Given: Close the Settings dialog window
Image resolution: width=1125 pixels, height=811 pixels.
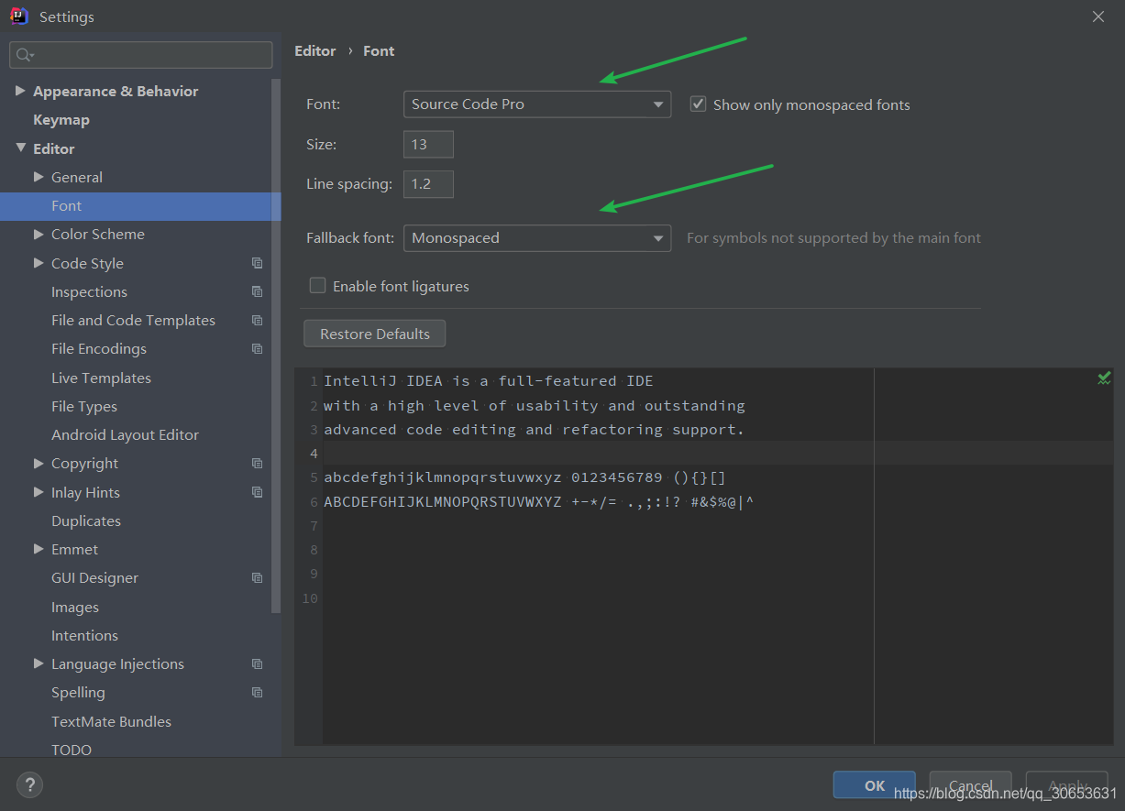Looking at the screenshot, I should pyautogui.click(x=1098, y=16).
